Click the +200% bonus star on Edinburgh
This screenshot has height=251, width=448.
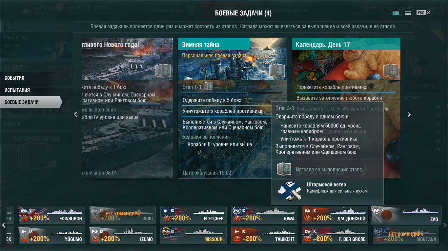25,218
